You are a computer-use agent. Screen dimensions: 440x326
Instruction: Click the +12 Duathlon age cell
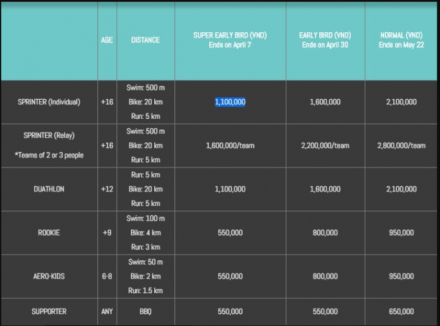(107, 189)
